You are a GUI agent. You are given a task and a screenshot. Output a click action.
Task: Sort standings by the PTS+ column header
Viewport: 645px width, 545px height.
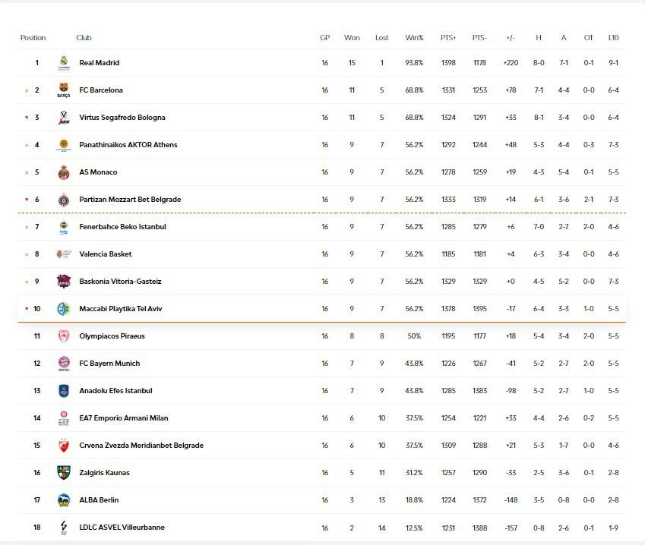[x=448, y=38]
